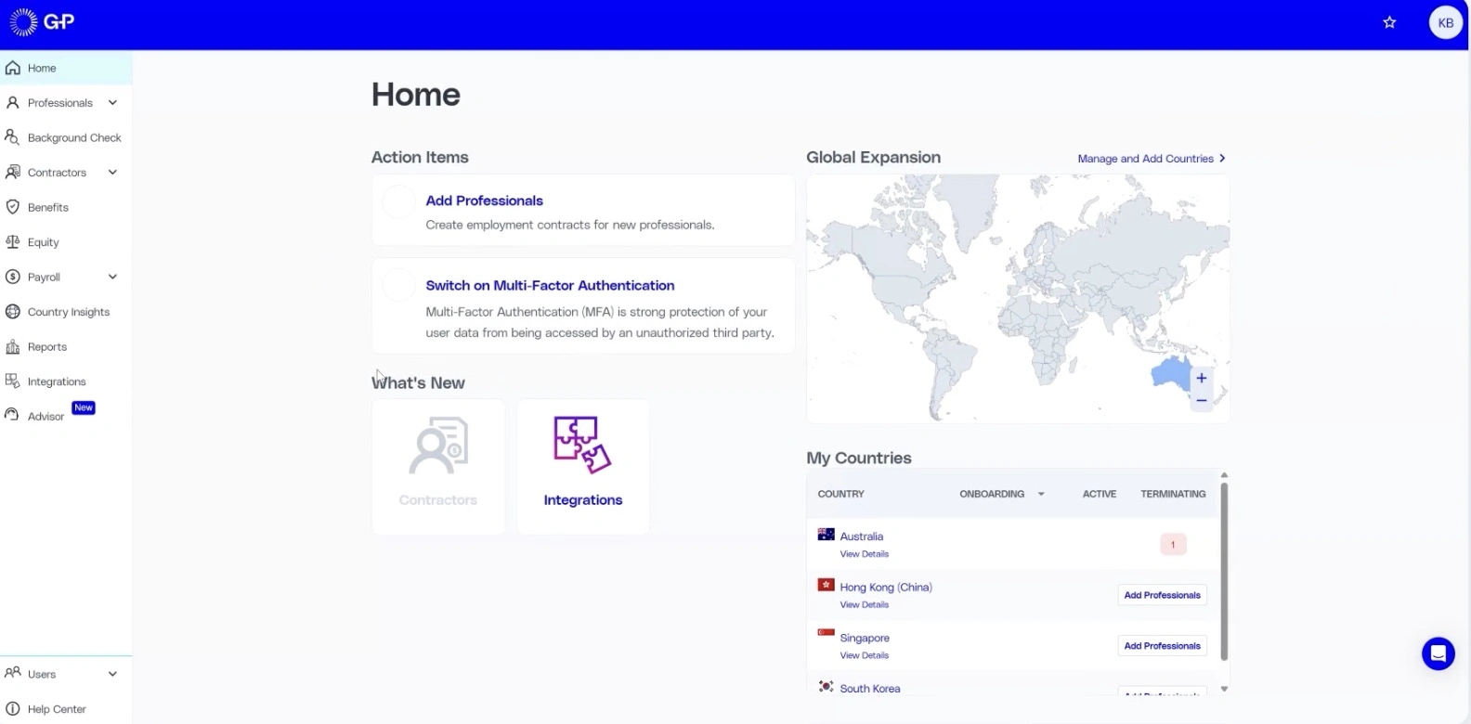Mark Multi-Factor Authentication action item circle

(399, 285)
